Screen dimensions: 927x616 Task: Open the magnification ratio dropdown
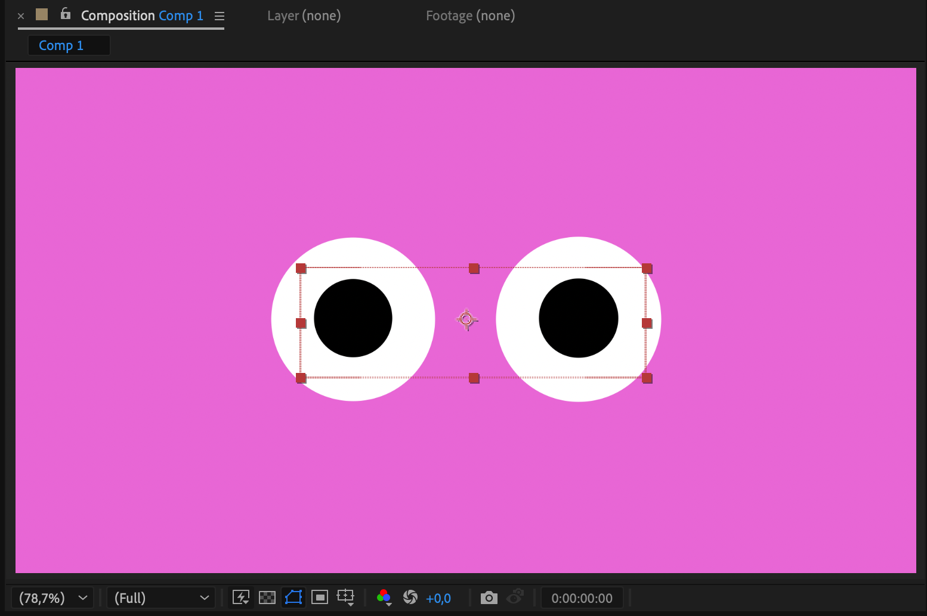[52, 598]
